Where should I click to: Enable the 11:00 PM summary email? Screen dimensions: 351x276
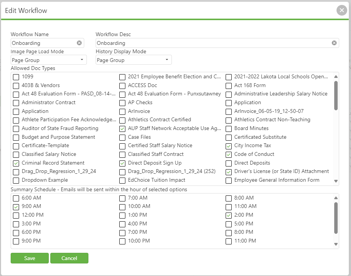tap(229, 241)
